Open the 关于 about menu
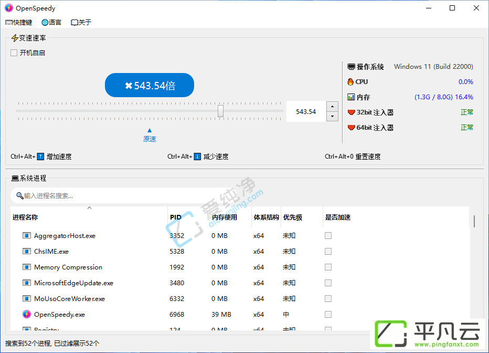The height and width of the screenshot is (353, 489). [x=81, y=23]
